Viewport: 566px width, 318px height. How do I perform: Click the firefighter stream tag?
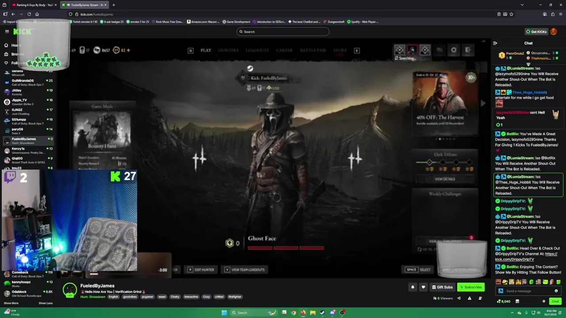pos(235,297)
